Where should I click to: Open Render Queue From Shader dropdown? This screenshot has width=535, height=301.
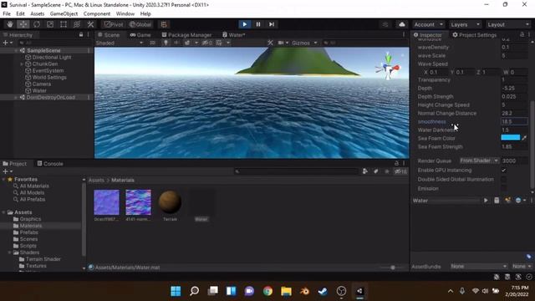click(x=479, y=161)
